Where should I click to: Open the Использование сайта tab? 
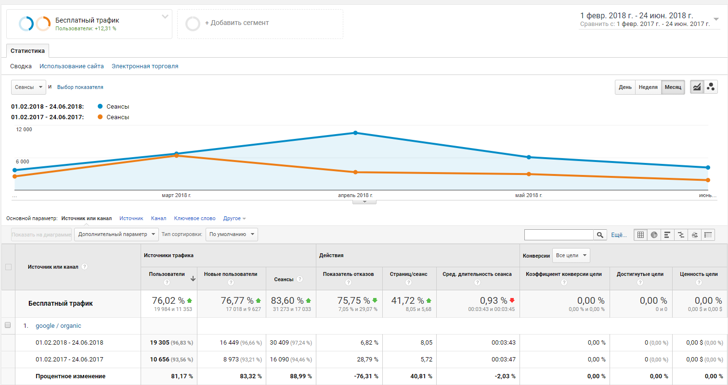[x=72, y=66]
